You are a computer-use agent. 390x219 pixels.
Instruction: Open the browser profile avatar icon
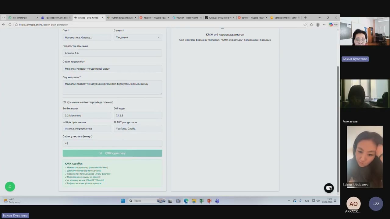(x=318, y=25)
